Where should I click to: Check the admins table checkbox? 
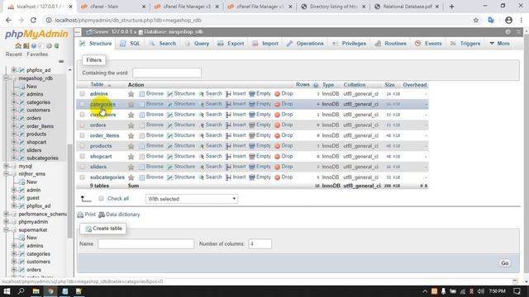pos(83,93)
